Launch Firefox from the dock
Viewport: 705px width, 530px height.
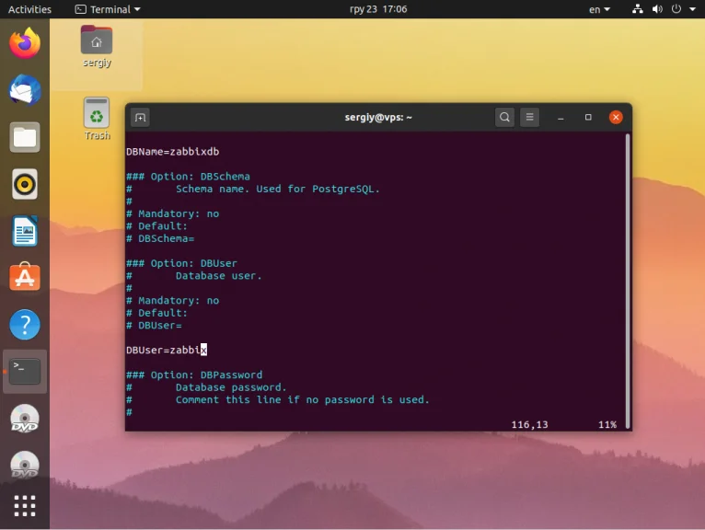(25, 43)
